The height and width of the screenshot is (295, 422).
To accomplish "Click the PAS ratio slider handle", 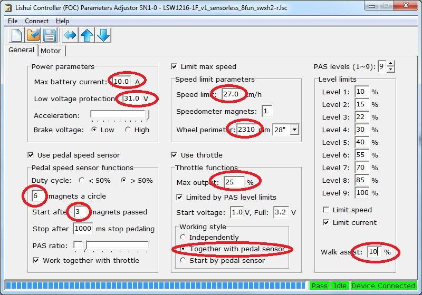I will 86,245.
